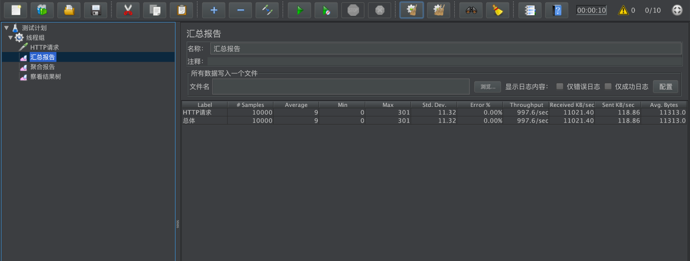Focus the 注释 comment field

pyautogui.click(x=444, y=62)
